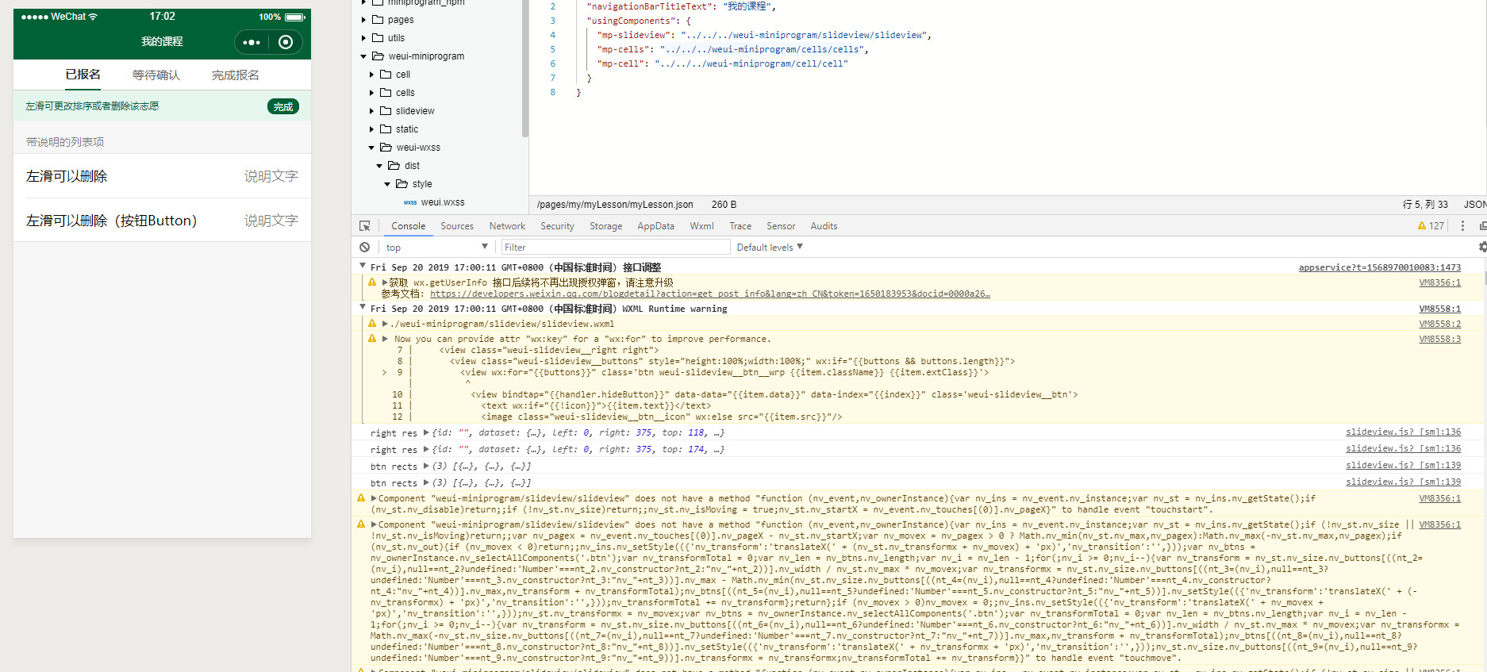Expand the slideview.wxml warning entry

[385, 324]
